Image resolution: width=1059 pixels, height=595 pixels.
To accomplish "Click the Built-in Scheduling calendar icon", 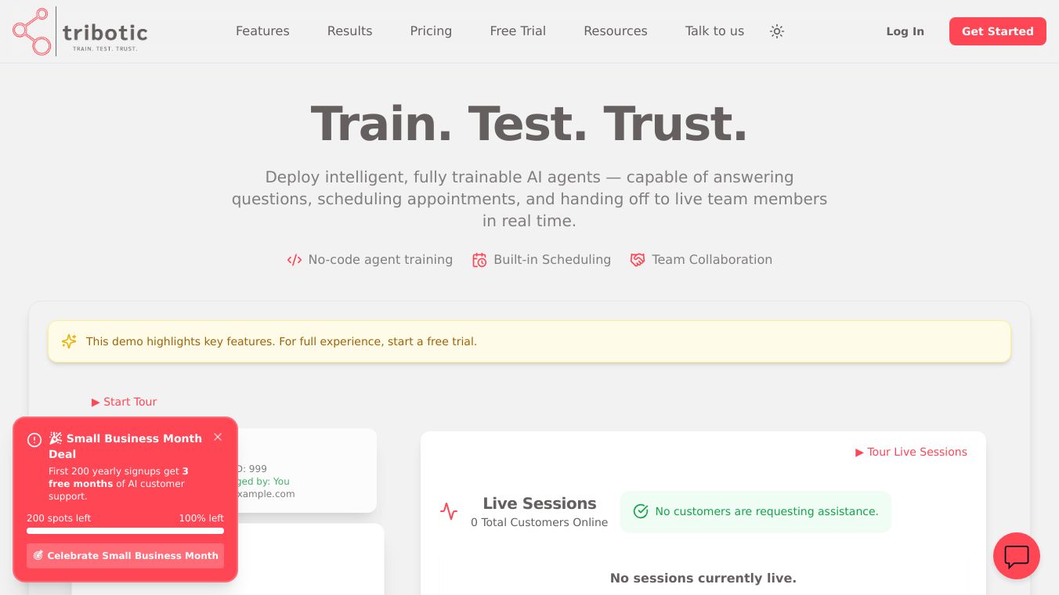I will (x=479, y=260).
